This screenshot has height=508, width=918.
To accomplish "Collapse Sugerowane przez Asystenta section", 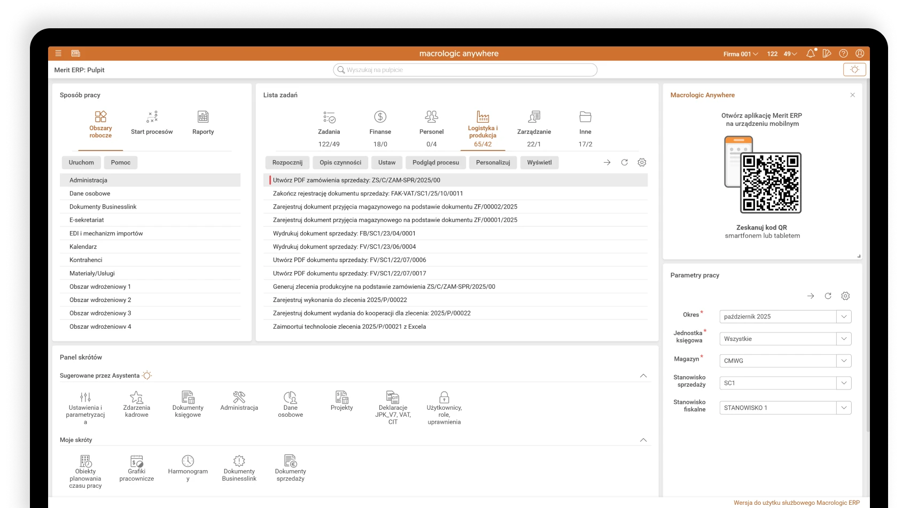I will pos(643,376).
